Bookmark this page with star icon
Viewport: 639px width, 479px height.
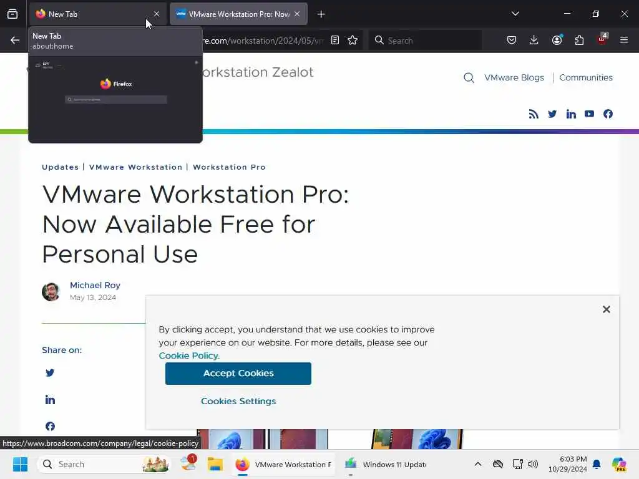pyautogui.click(x=353, y=40)
